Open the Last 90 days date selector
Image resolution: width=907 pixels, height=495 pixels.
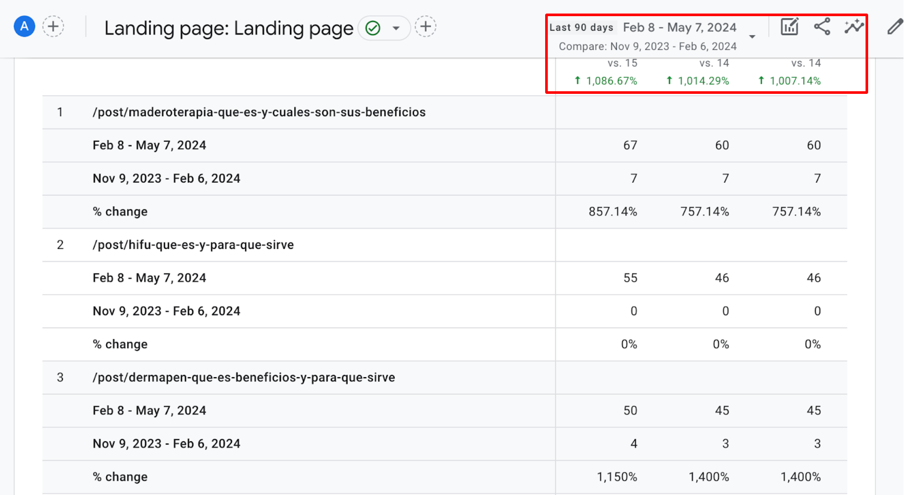coord(582,27)
